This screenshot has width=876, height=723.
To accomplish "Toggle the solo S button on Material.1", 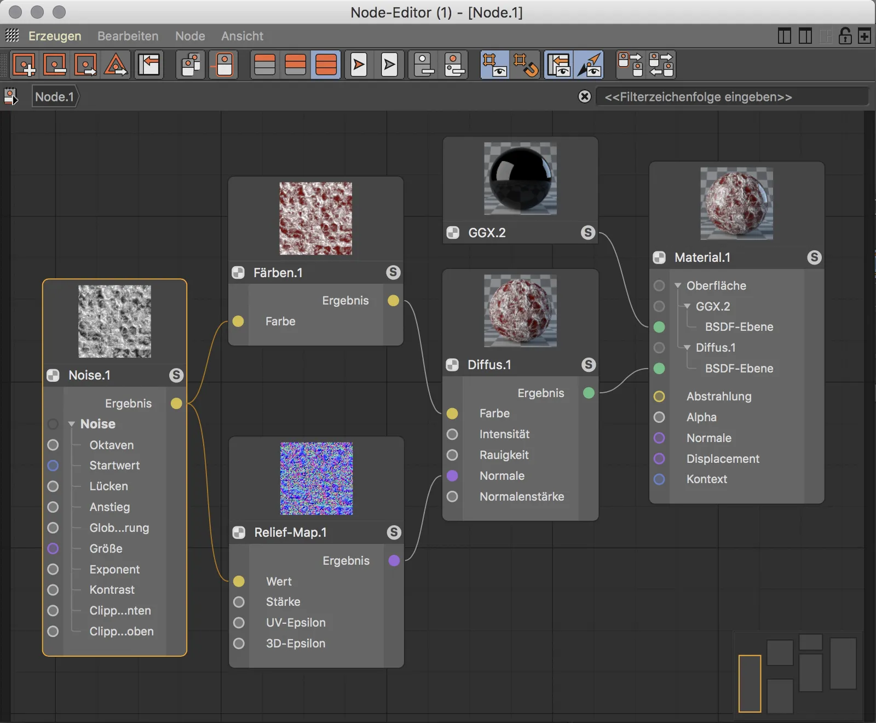I will pyautogui.click(x=814, y=257).
